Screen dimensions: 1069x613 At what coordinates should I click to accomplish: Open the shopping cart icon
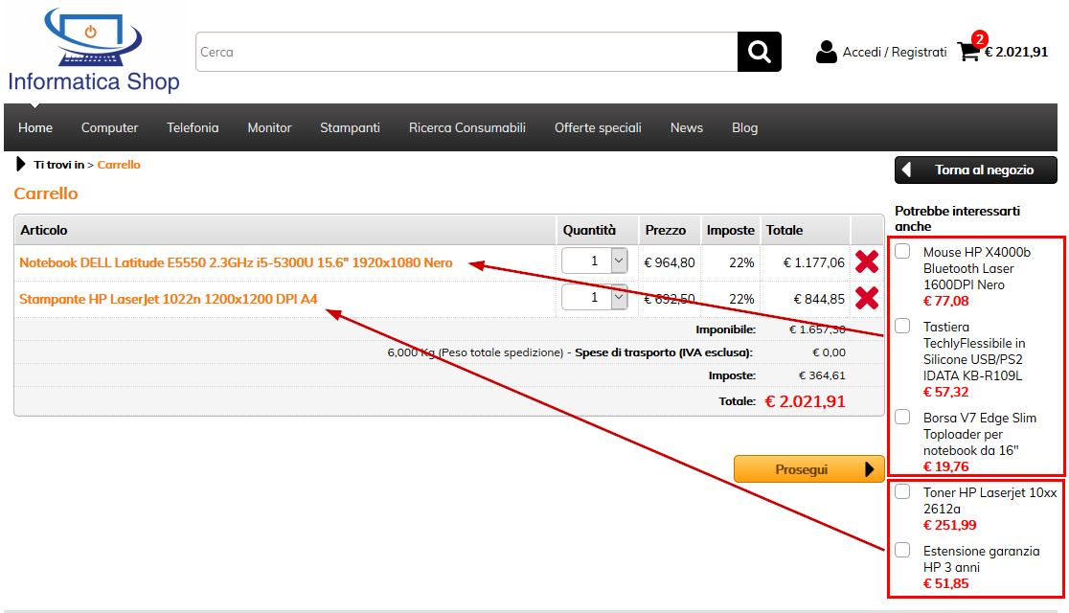(968, 52)
